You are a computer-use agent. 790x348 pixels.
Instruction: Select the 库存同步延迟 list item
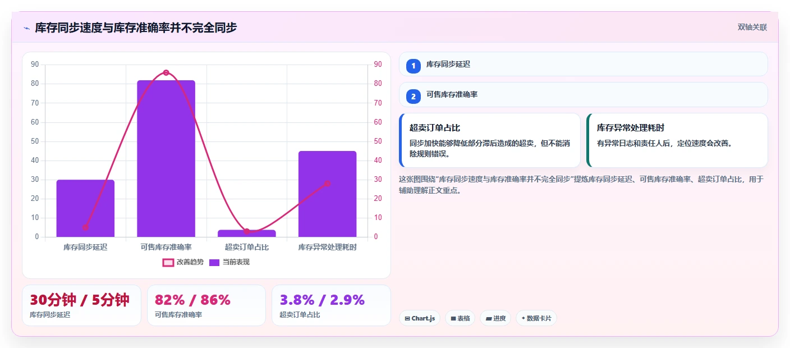coord(583,65)
